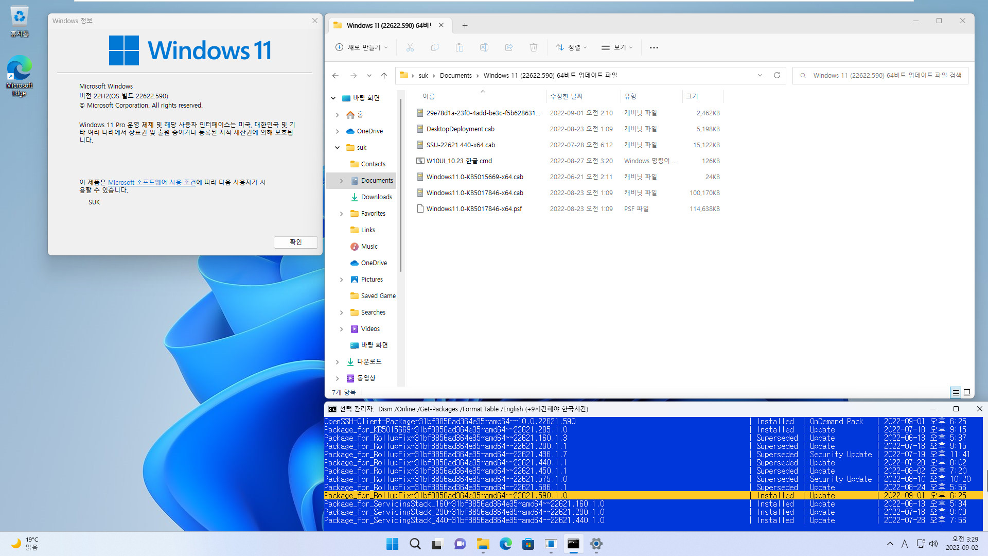Select file SSU-22621.440-x64.cab
This screenshot has width=988, height=556.
pos(461,145)
